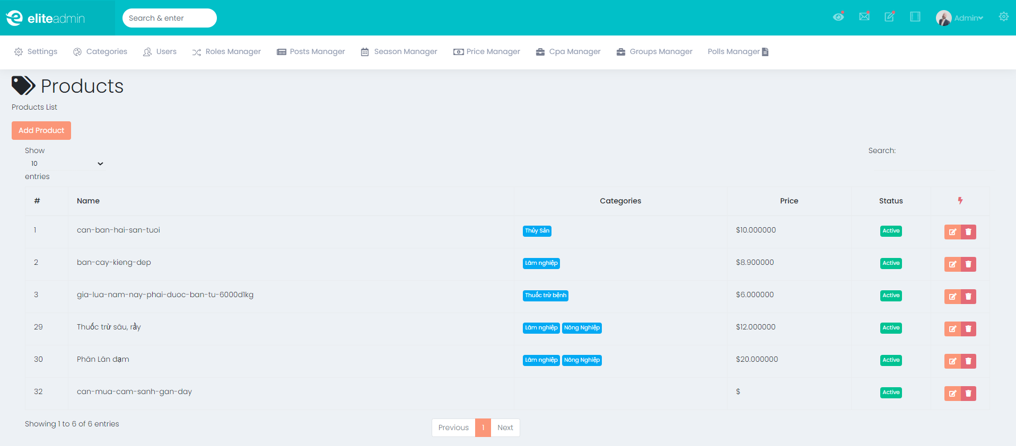Viewport: 1016px width, 446px height.
Task: Click price $20.000000
Action: coord(757,359)
